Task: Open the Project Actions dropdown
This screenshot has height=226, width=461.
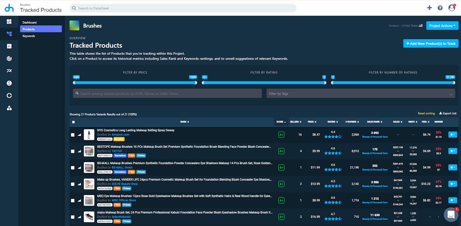Action: (x=442, y=26)
